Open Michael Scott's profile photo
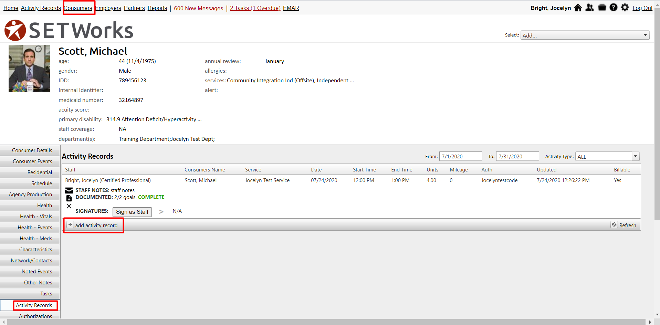Viewport: 660px width, 325px height. click(x=29, y=69)
